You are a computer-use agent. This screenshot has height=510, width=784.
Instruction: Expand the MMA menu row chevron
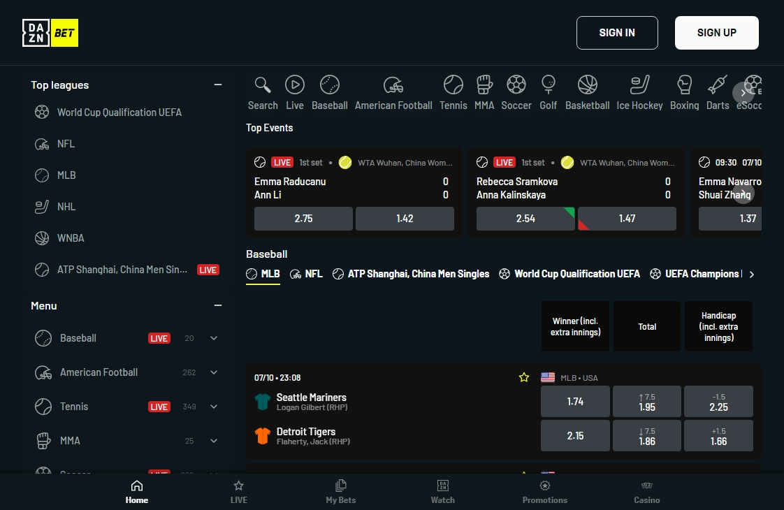pos(214,441)
